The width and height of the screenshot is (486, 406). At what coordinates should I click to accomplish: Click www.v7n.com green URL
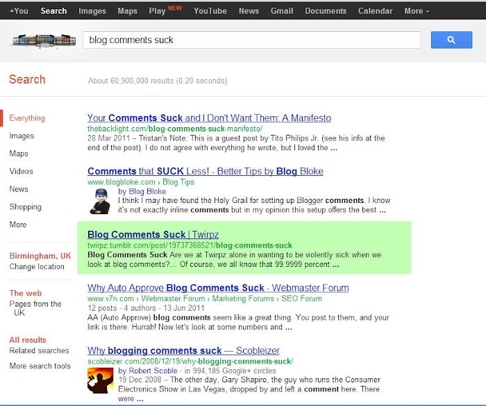[x=110, y=298]
